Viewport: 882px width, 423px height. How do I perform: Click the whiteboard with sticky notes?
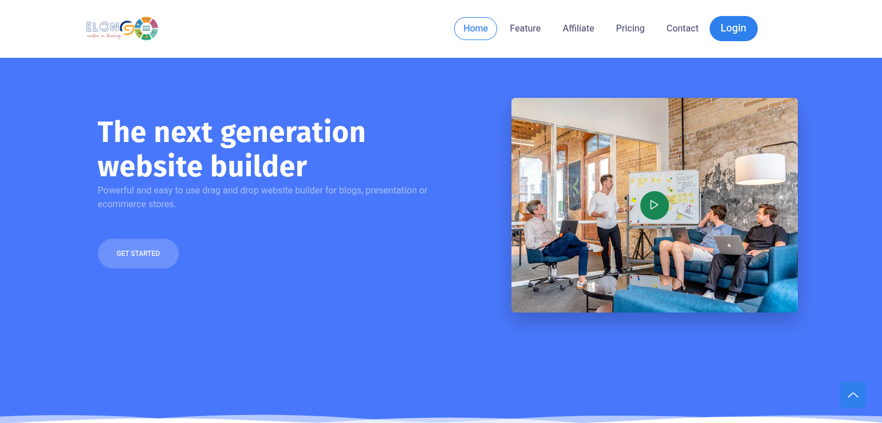point(664,197)
